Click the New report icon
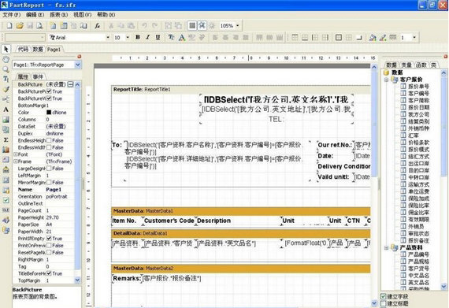 9,26
